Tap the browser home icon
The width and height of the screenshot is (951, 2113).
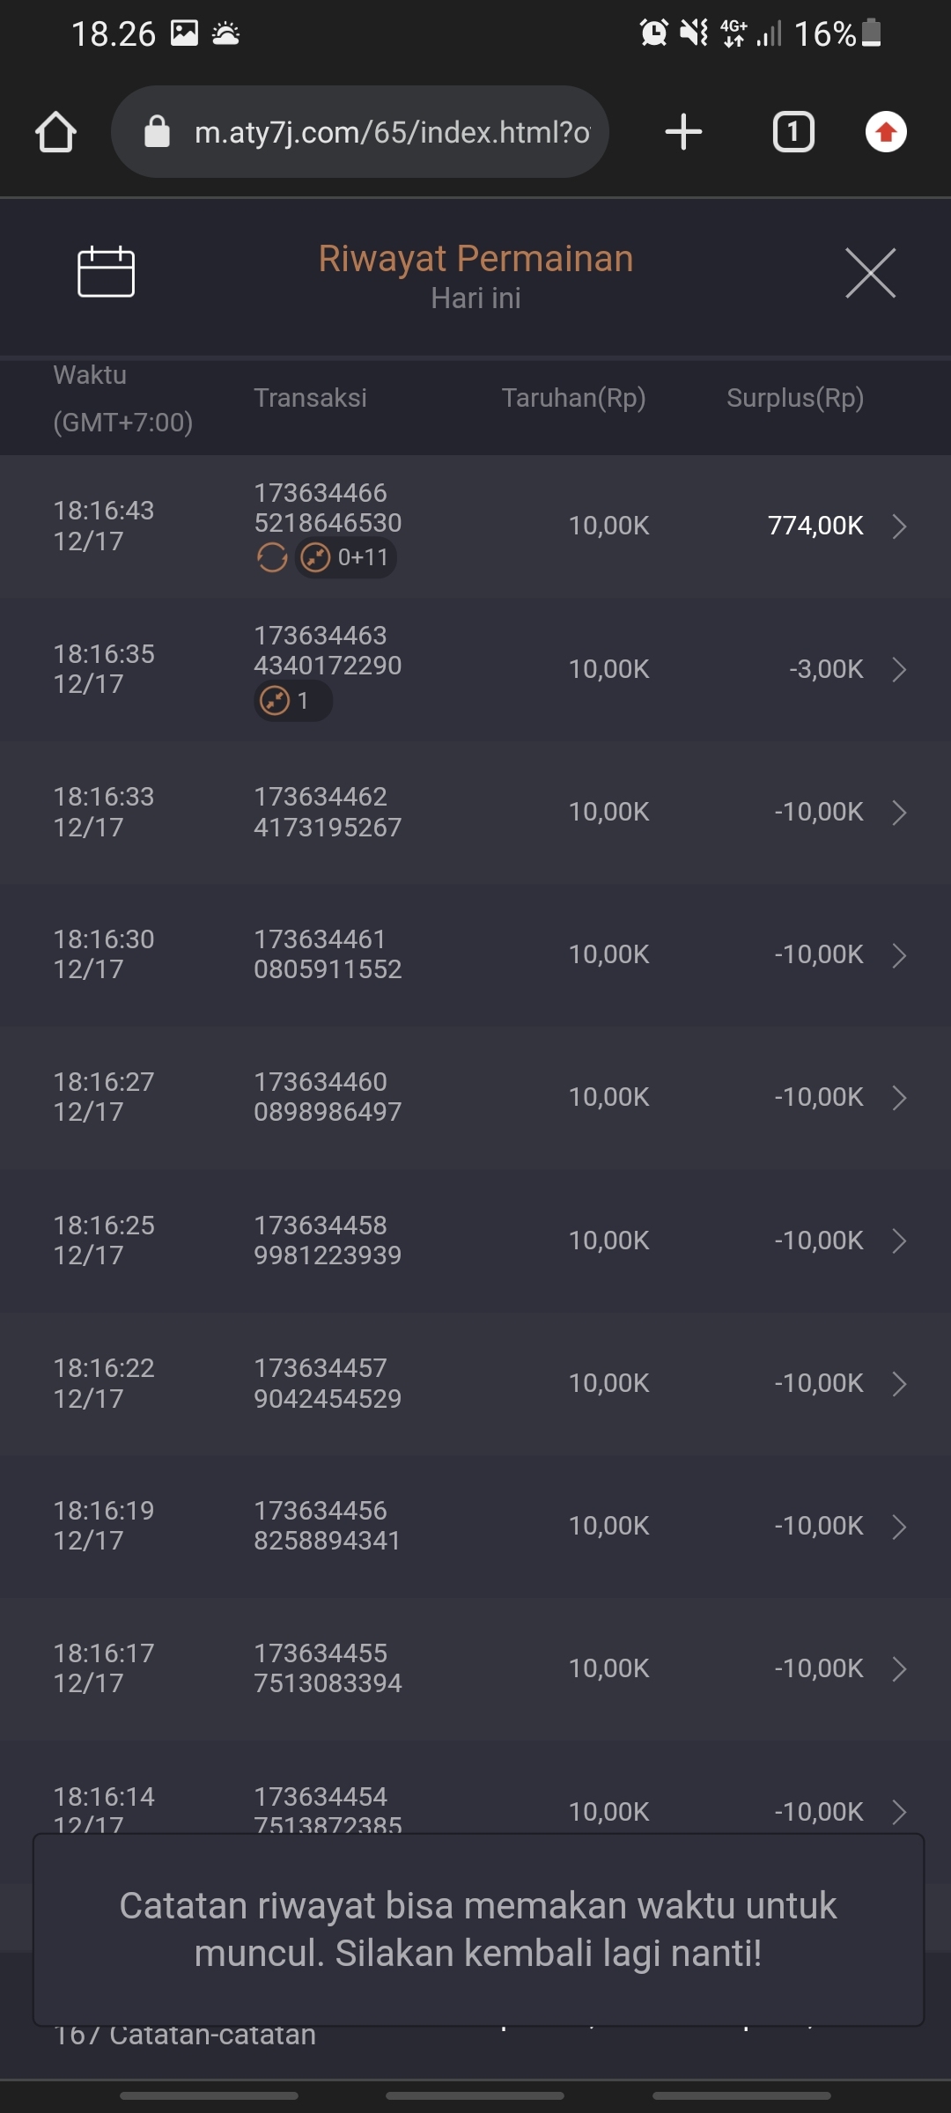55,133
